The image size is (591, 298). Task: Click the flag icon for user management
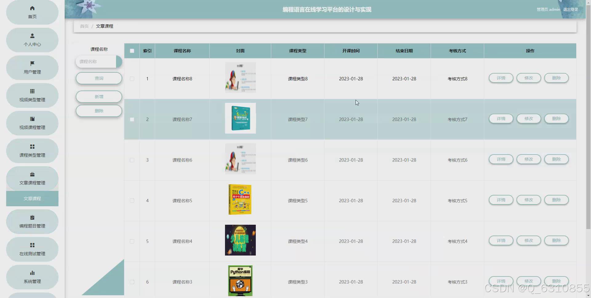[x=32, y=63]
